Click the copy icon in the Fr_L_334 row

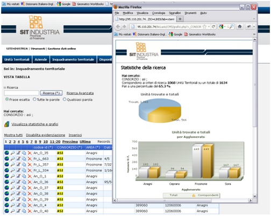(x=24, y=170)
